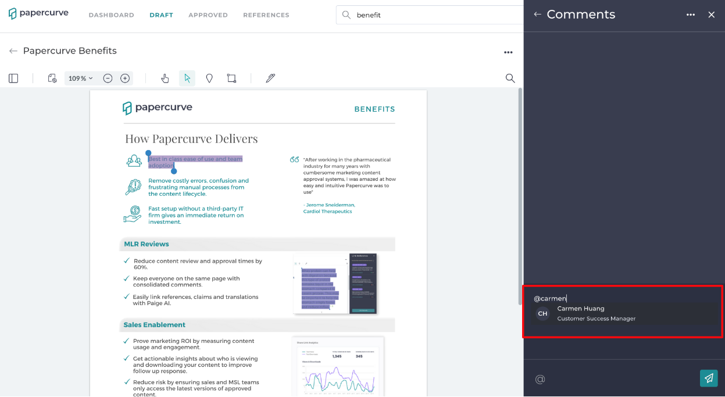The height and width of the screenshot is (397, 725).
Task: Search within document using toolbar magnifier
Action: click(x=510, y=78)
